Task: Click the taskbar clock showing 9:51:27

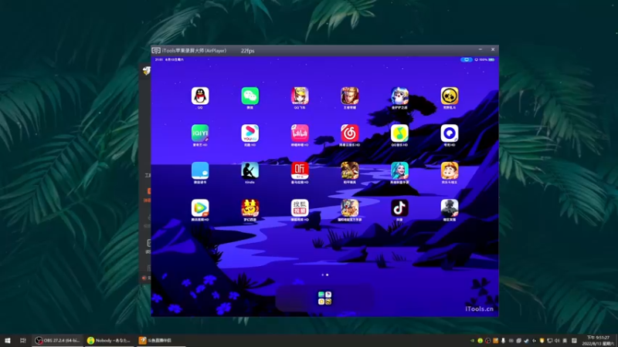Action: click(598, 340)
